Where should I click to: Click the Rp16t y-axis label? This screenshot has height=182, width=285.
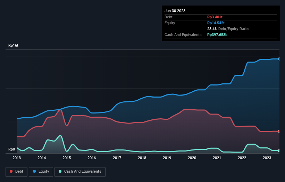pyautogui.click(x=13, y=45)
